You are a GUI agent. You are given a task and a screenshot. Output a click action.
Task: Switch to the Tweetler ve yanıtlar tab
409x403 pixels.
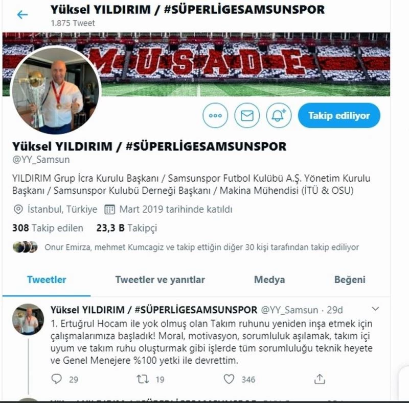[x=160, y=280]
